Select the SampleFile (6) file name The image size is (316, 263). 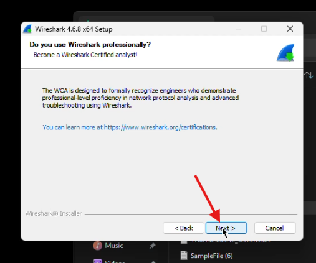click(212, 256)
